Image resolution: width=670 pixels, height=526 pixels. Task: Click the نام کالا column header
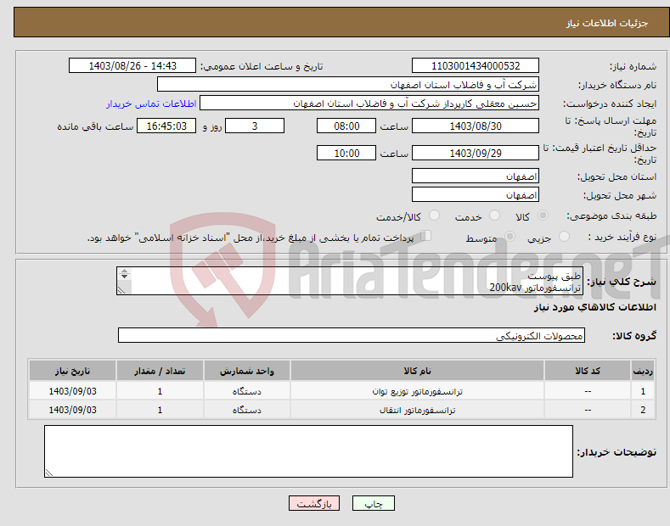pos(417,371)
